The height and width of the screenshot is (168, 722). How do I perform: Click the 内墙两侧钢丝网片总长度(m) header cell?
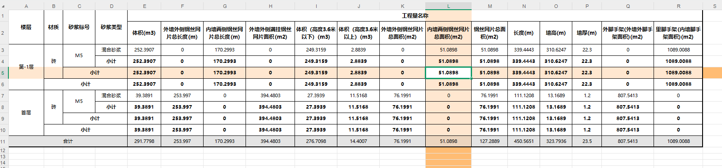click(225, 33)
